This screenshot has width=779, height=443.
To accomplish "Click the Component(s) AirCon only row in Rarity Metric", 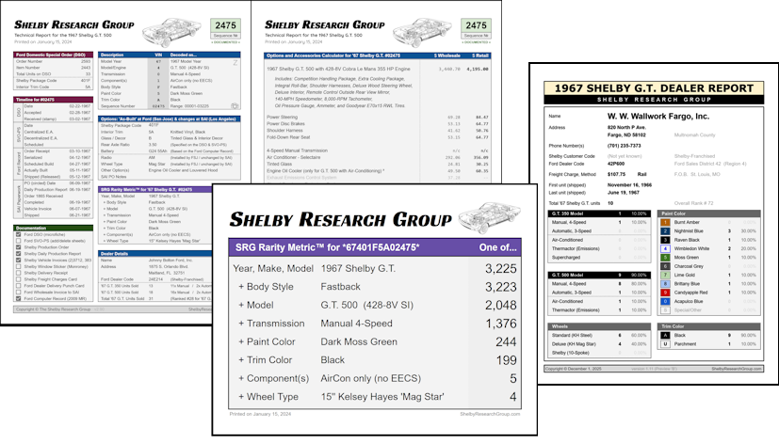I will coord(375,378).
